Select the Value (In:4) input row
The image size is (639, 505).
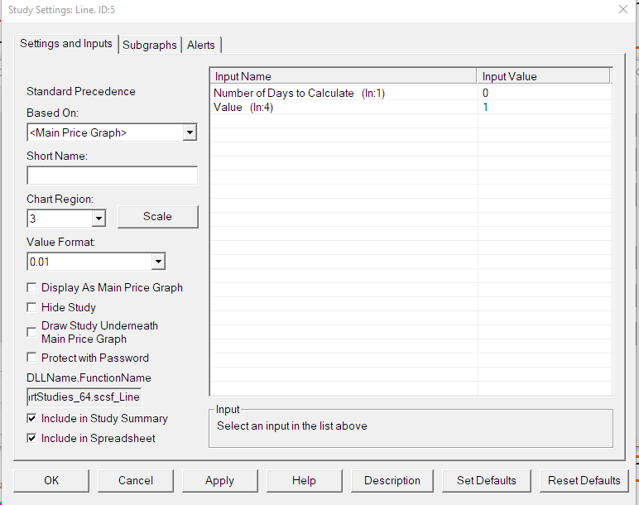click(411, 107)
